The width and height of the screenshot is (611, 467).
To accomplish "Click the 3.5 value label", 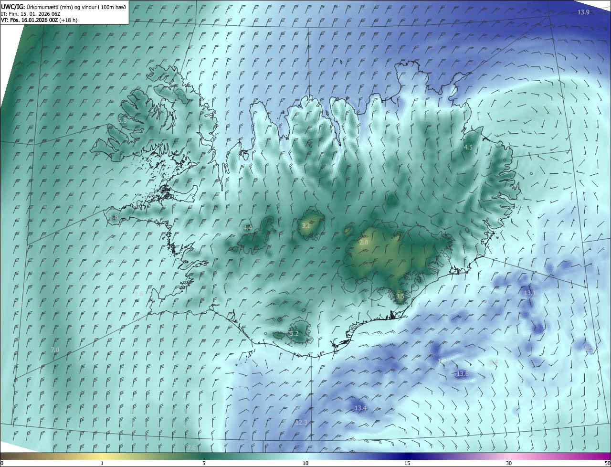I will tap(400, 296).
